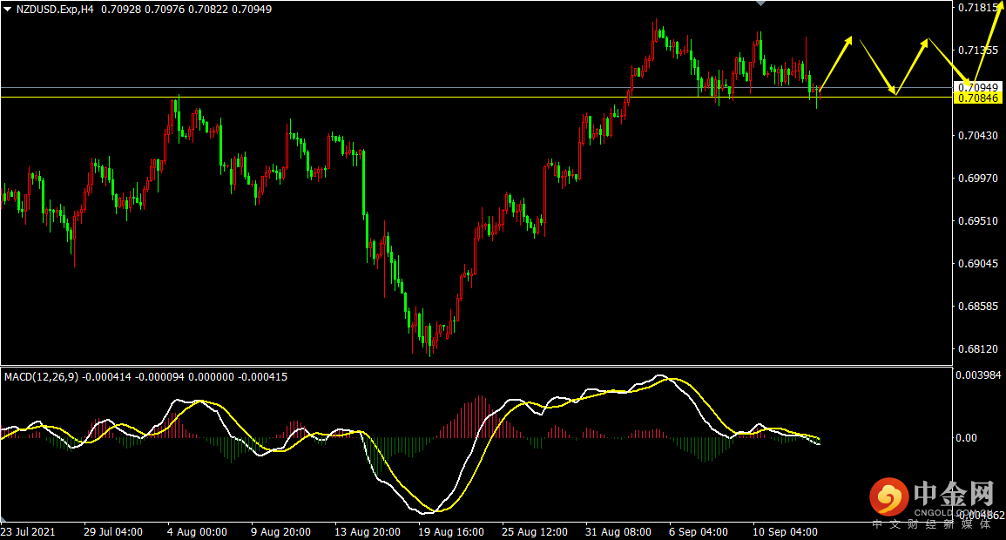Viewport: 1006px width, 540px height.
Task: Click the price scale value 0.69510
Action: 978,220
